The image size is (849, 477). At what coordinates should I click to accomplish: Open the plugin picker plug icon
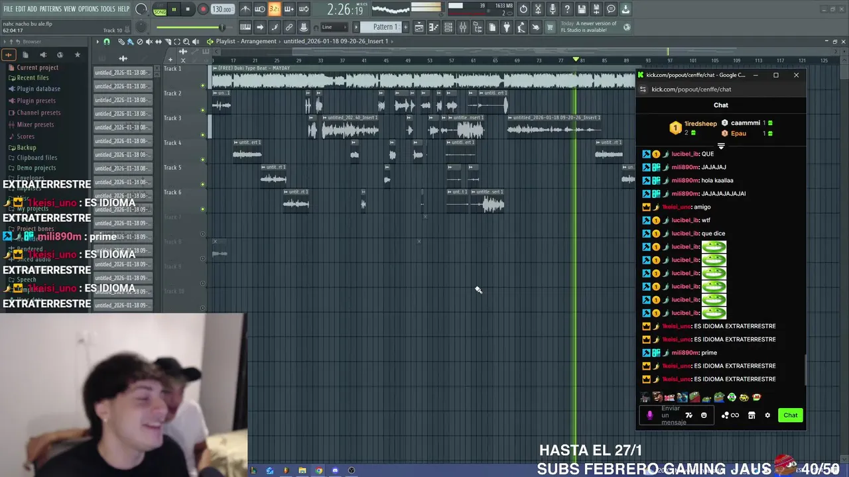pos(507,27)
